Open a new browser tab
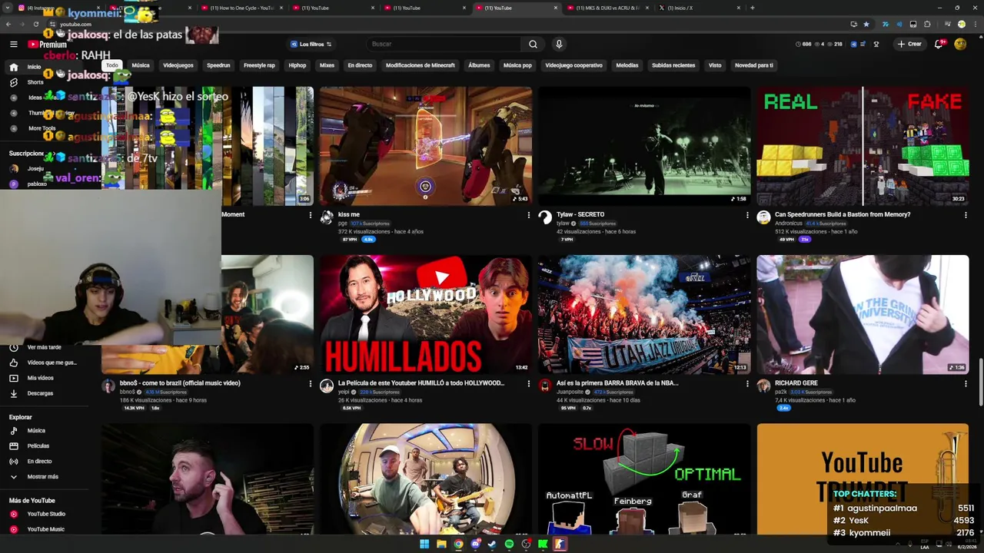This screenshot has width=984, height=553. [752, 8]
